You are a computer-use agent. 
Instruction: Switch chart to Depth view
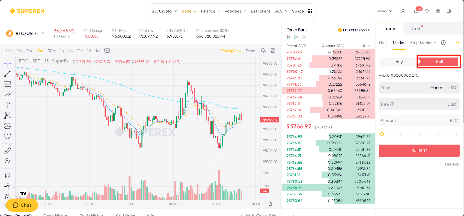click(x=251, y=51)
